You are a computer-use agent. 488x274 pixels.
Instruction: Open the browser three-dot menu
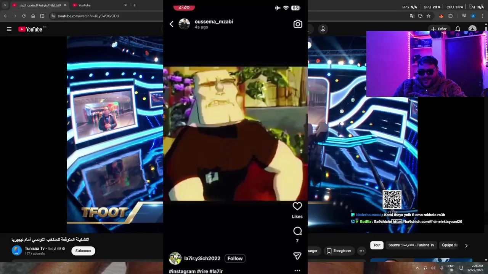(x=483, y=16)
